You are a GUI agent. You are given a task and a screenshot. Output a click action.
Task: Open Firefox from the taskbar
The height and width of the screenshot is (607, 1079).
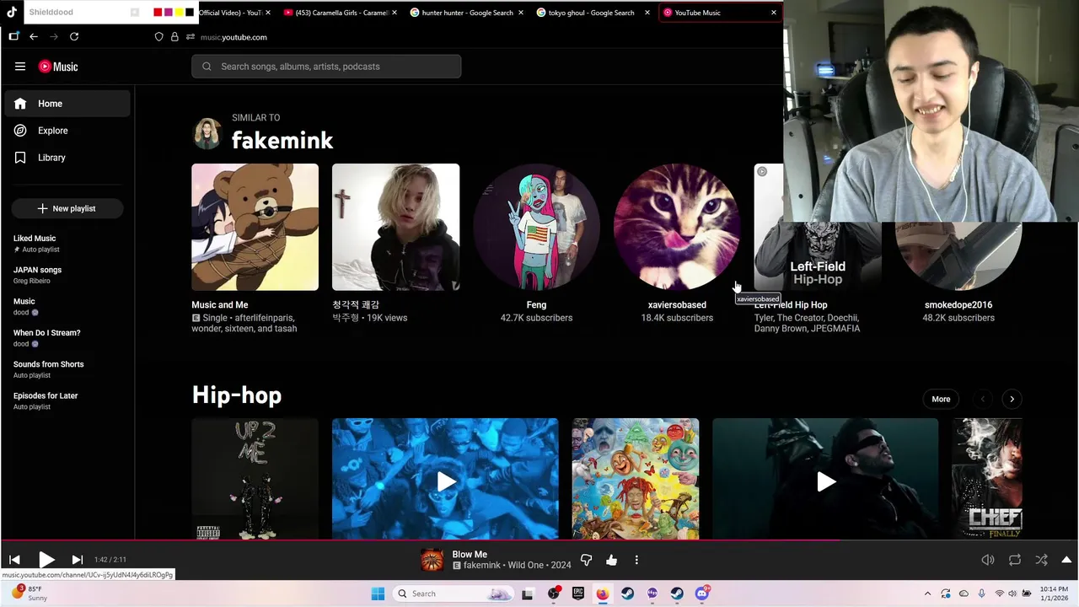602,594
